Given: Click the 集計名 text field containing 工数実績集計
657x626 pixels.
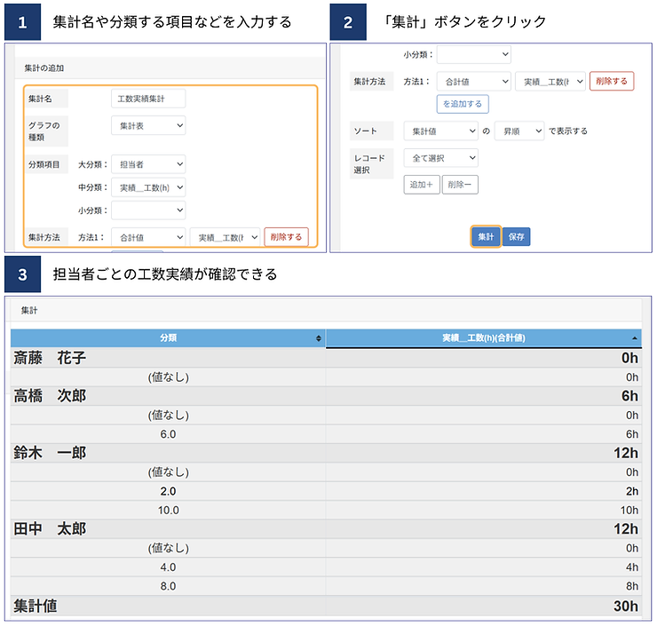Looking at the screenshot, I should tap(148, 99).
